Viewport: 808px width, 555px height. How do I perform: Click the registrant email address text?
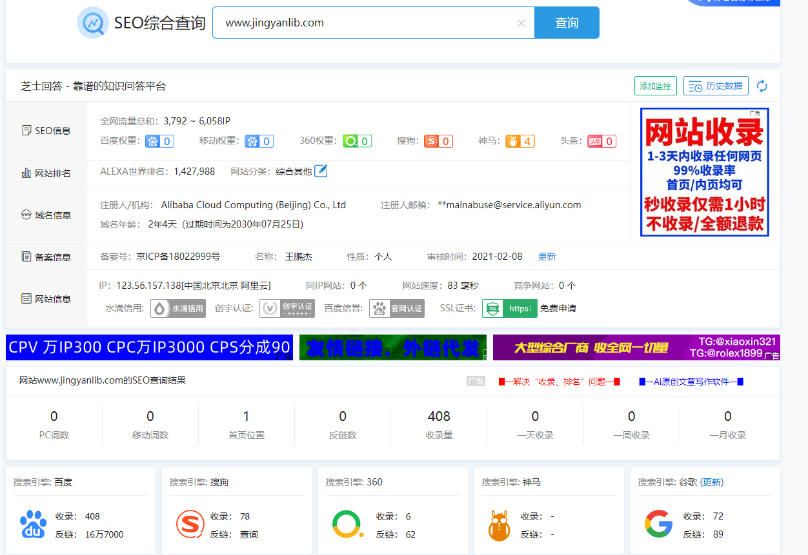click(x=509, y=205)
